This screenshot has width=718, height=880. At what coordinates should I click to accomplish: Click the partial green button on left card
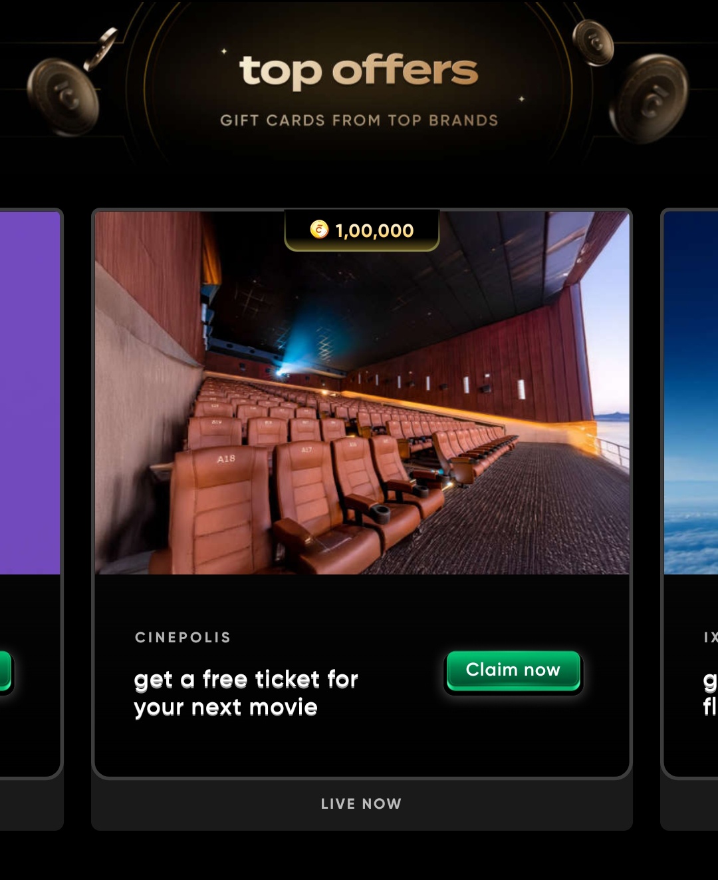point(5,671)
